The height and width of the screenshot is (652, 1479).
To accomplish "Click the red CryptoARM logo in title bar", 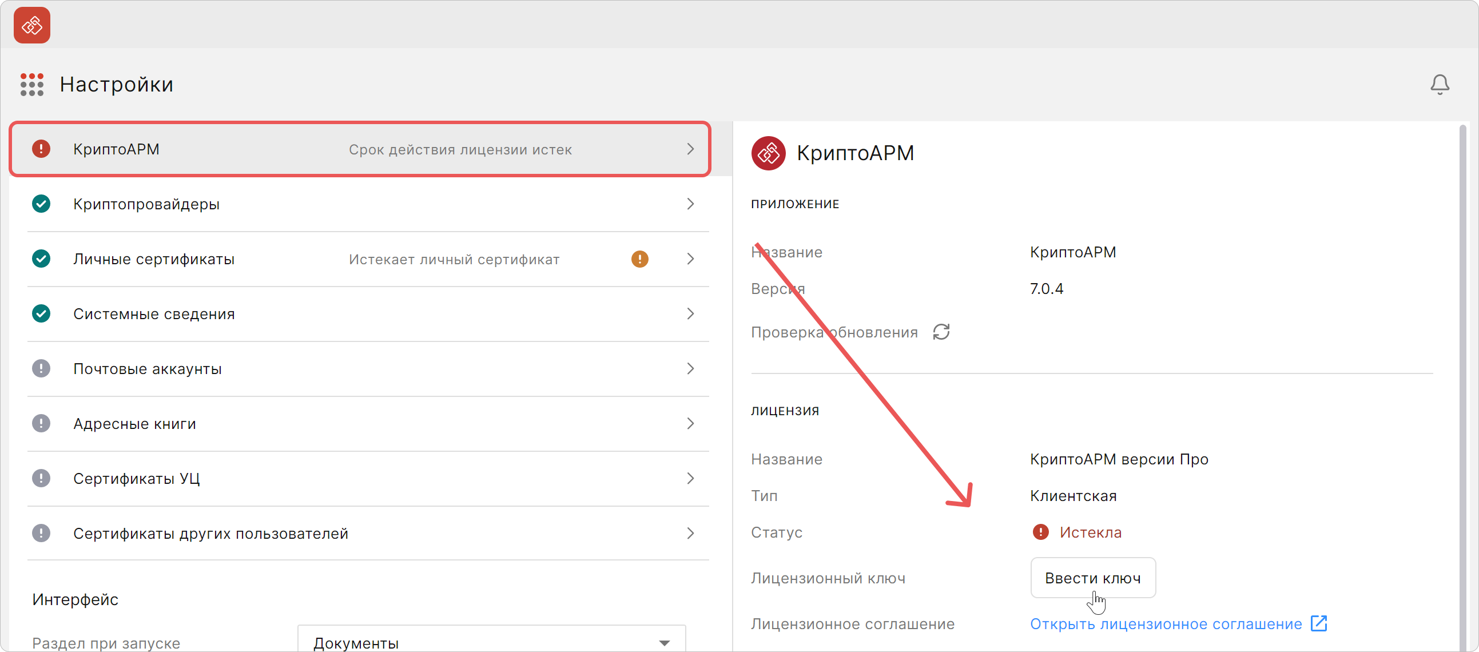I will tap(32, 25).
